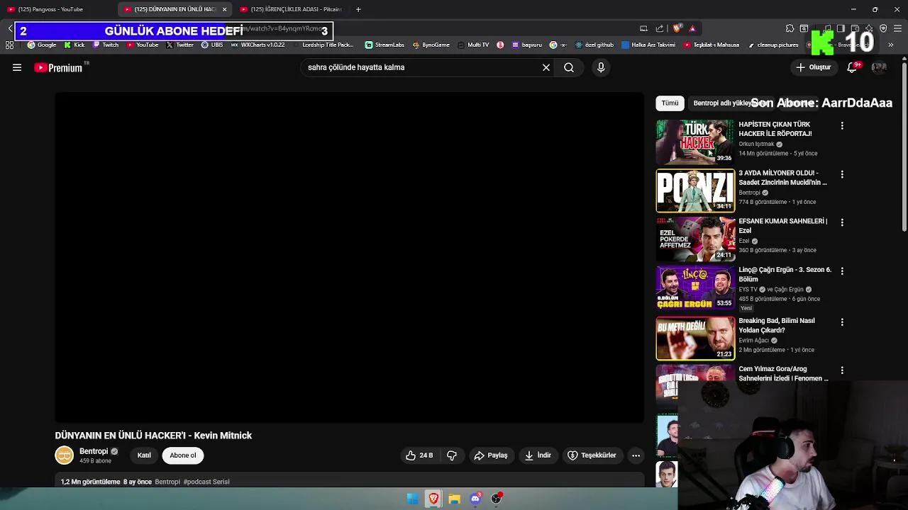Expand the bookmarks overflow chevron
908x510 pixels.
click(x=891, y=45)
